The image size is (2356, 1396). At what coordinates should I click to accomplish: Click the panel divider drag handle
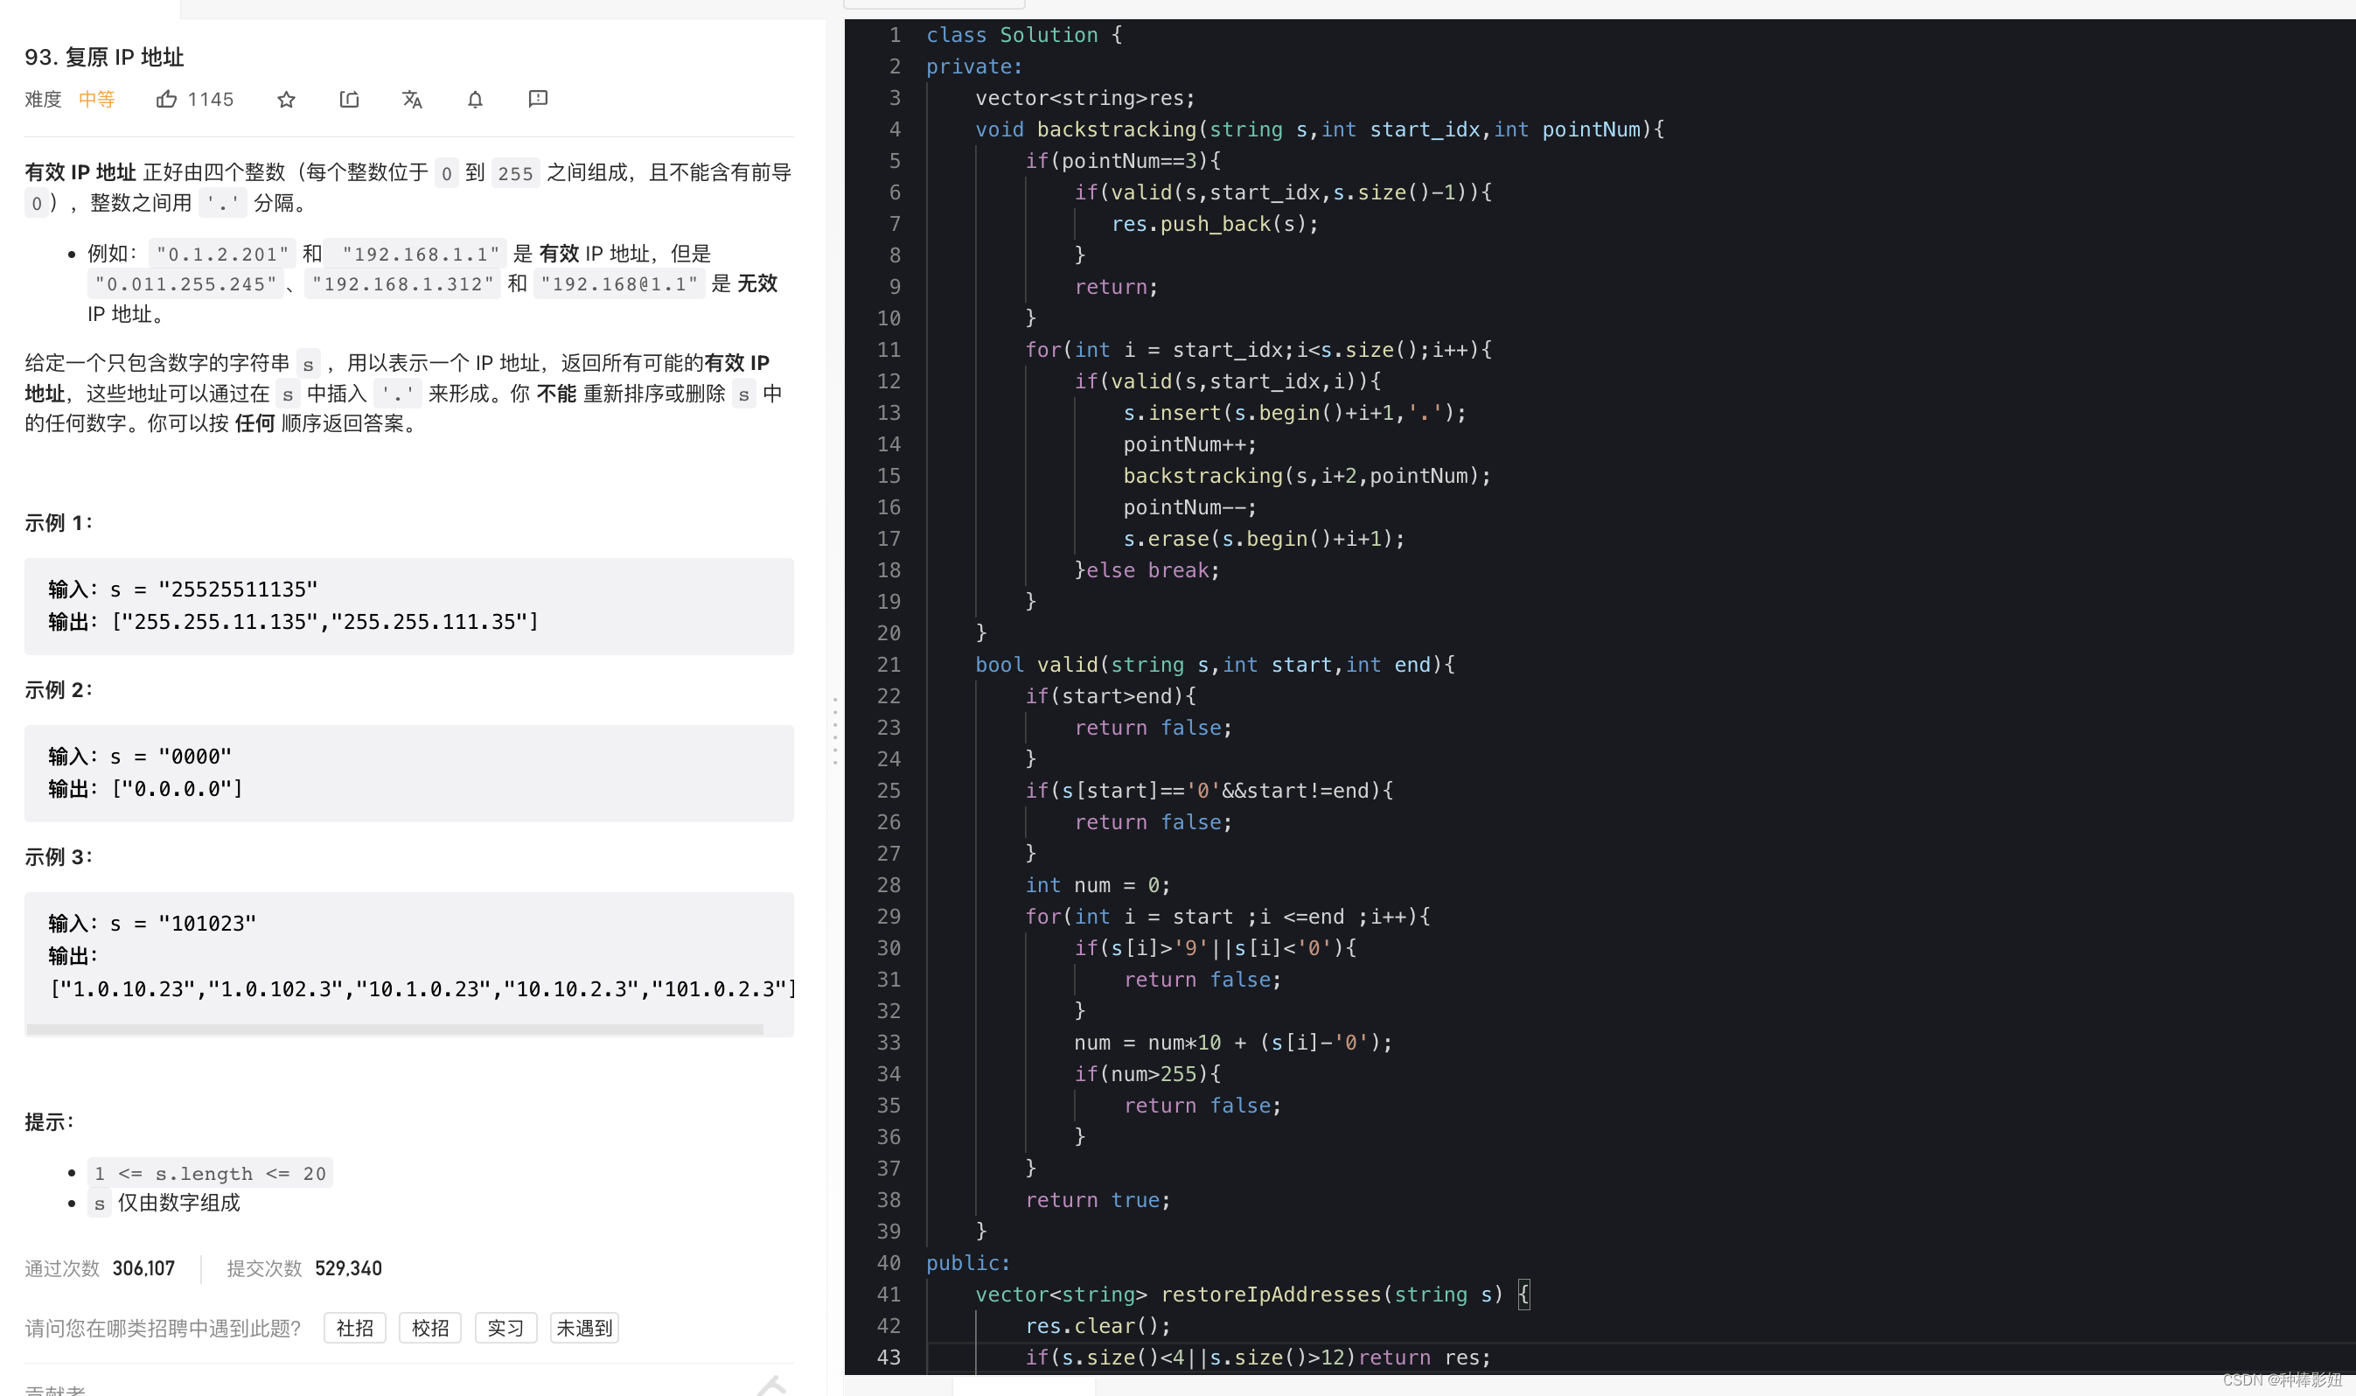pyautogui.click(x=834, y=731)
